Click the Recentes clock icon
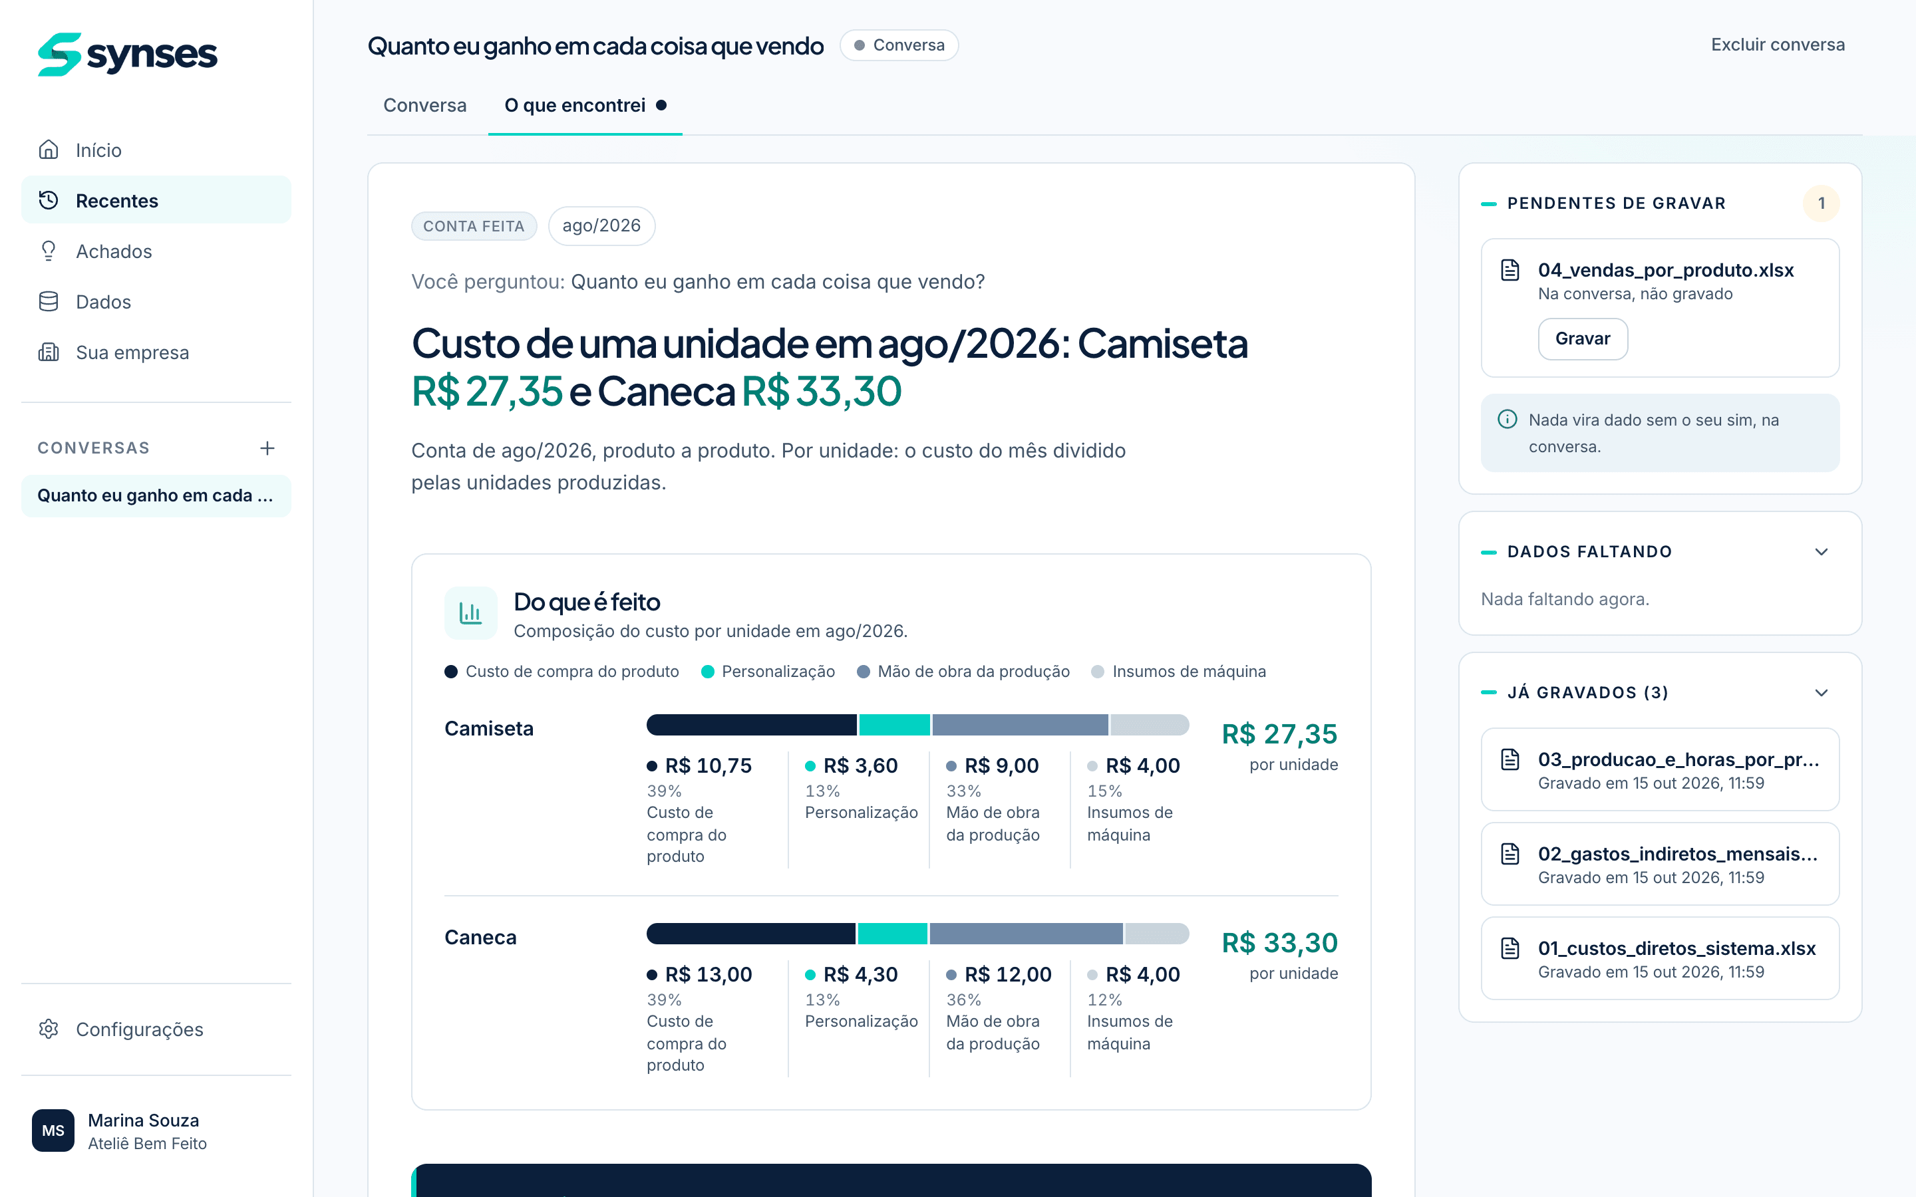Image resolution: width=1916 pixels, height=1197 pixels. coord(49,200)
